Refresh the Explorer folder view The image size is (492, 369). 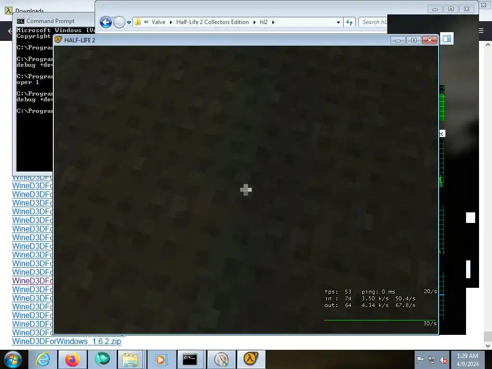coord(349,22)
